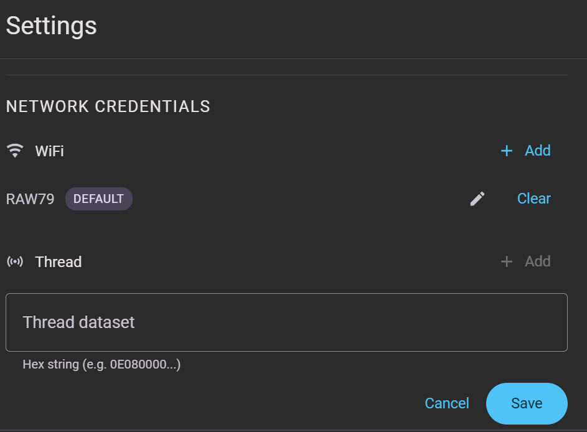Click the plus icon next to WiFi Add
587x432 pixels.
tap(507, 151)
